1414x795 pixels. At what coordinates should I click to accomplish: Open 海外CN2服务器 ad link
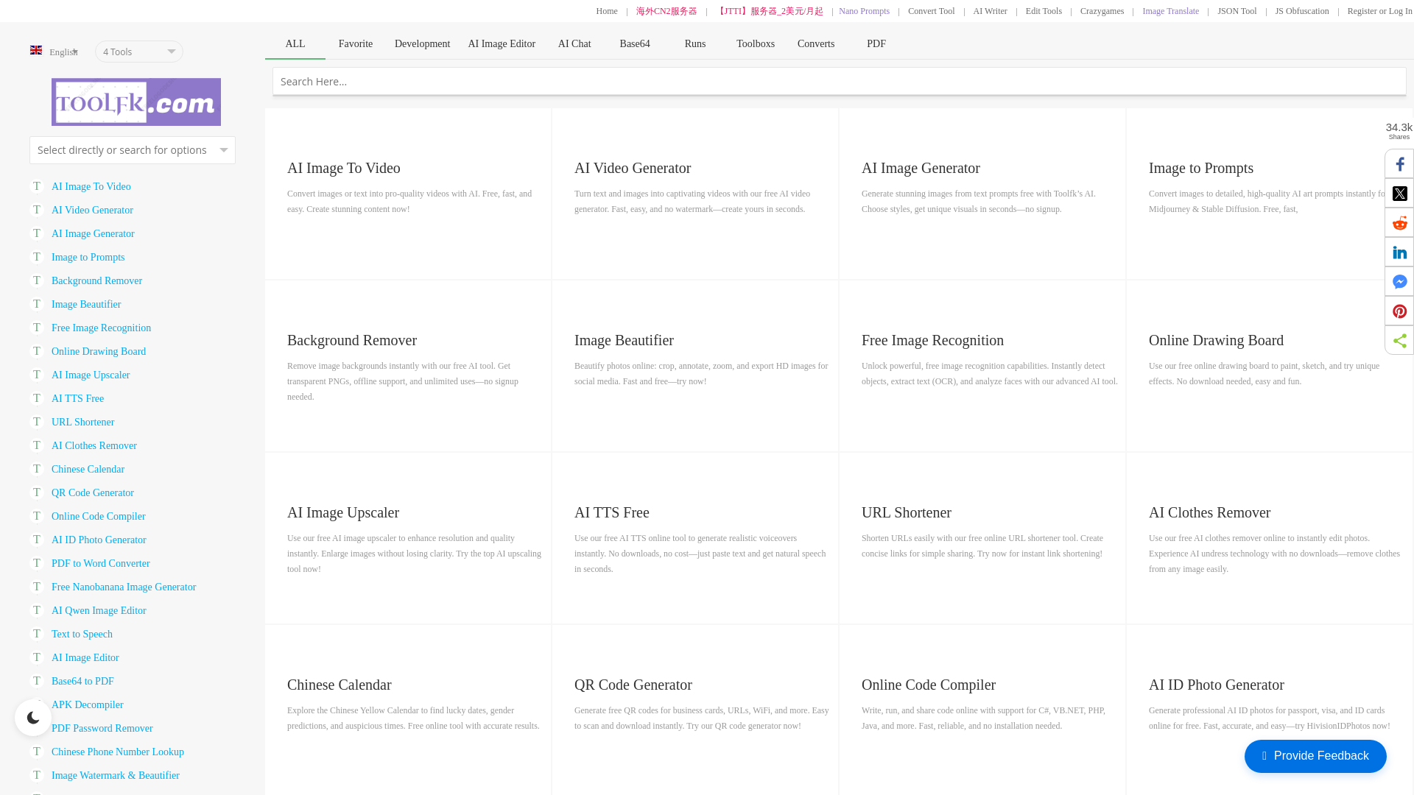point(666,11)
